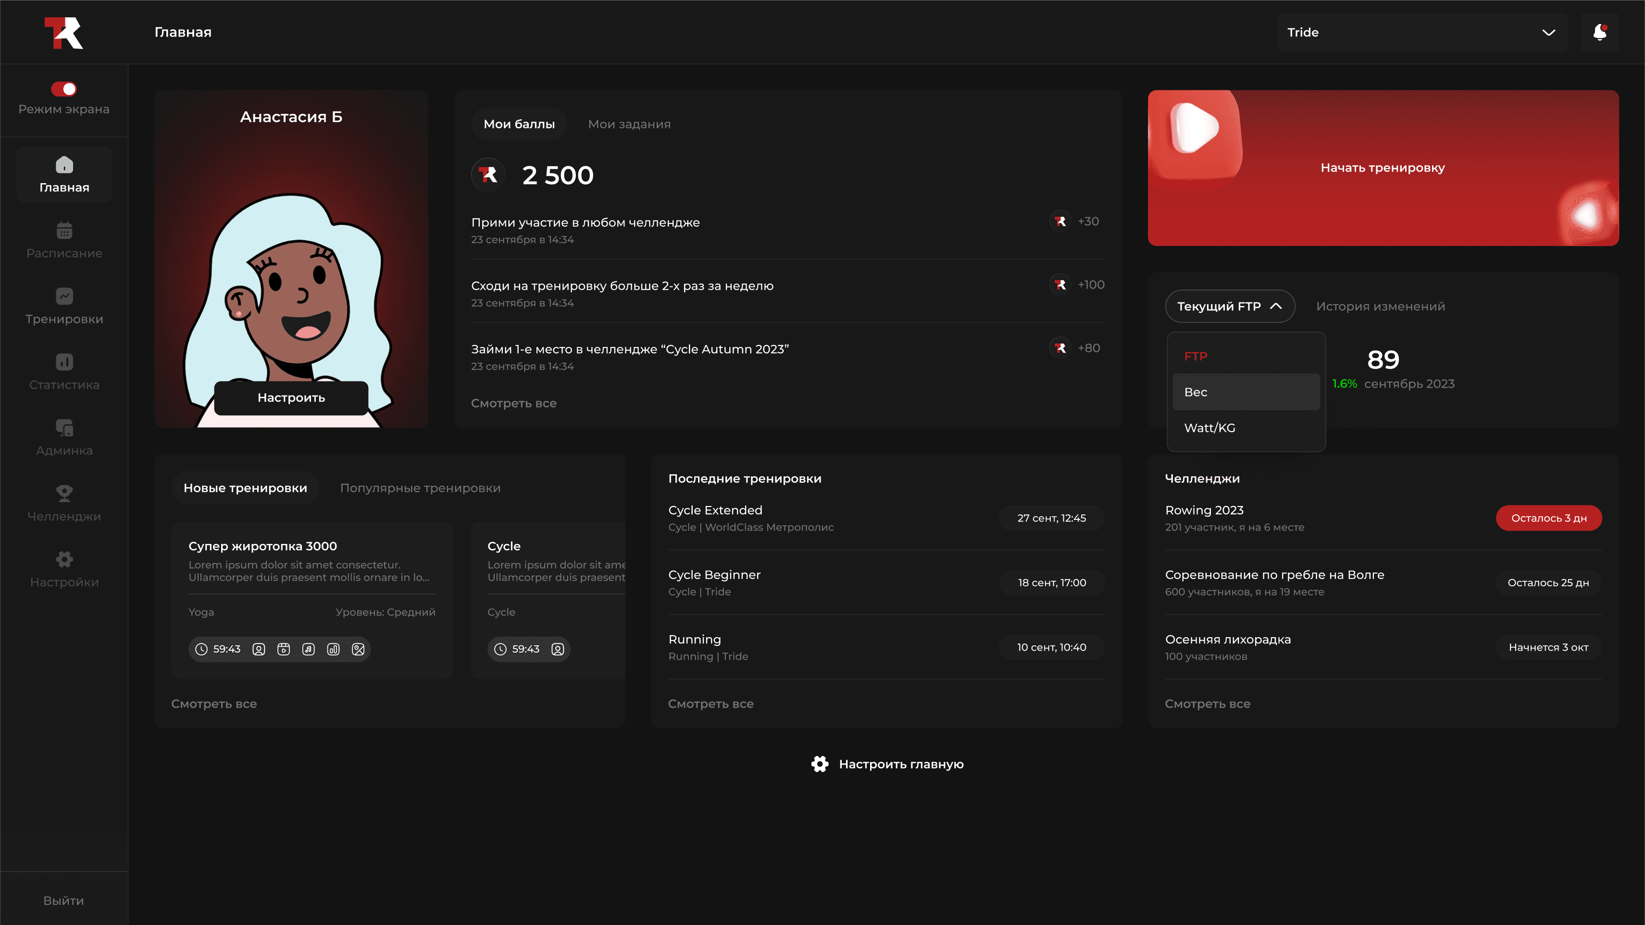Open Расписание with the calendar icon

pos(64,231)
